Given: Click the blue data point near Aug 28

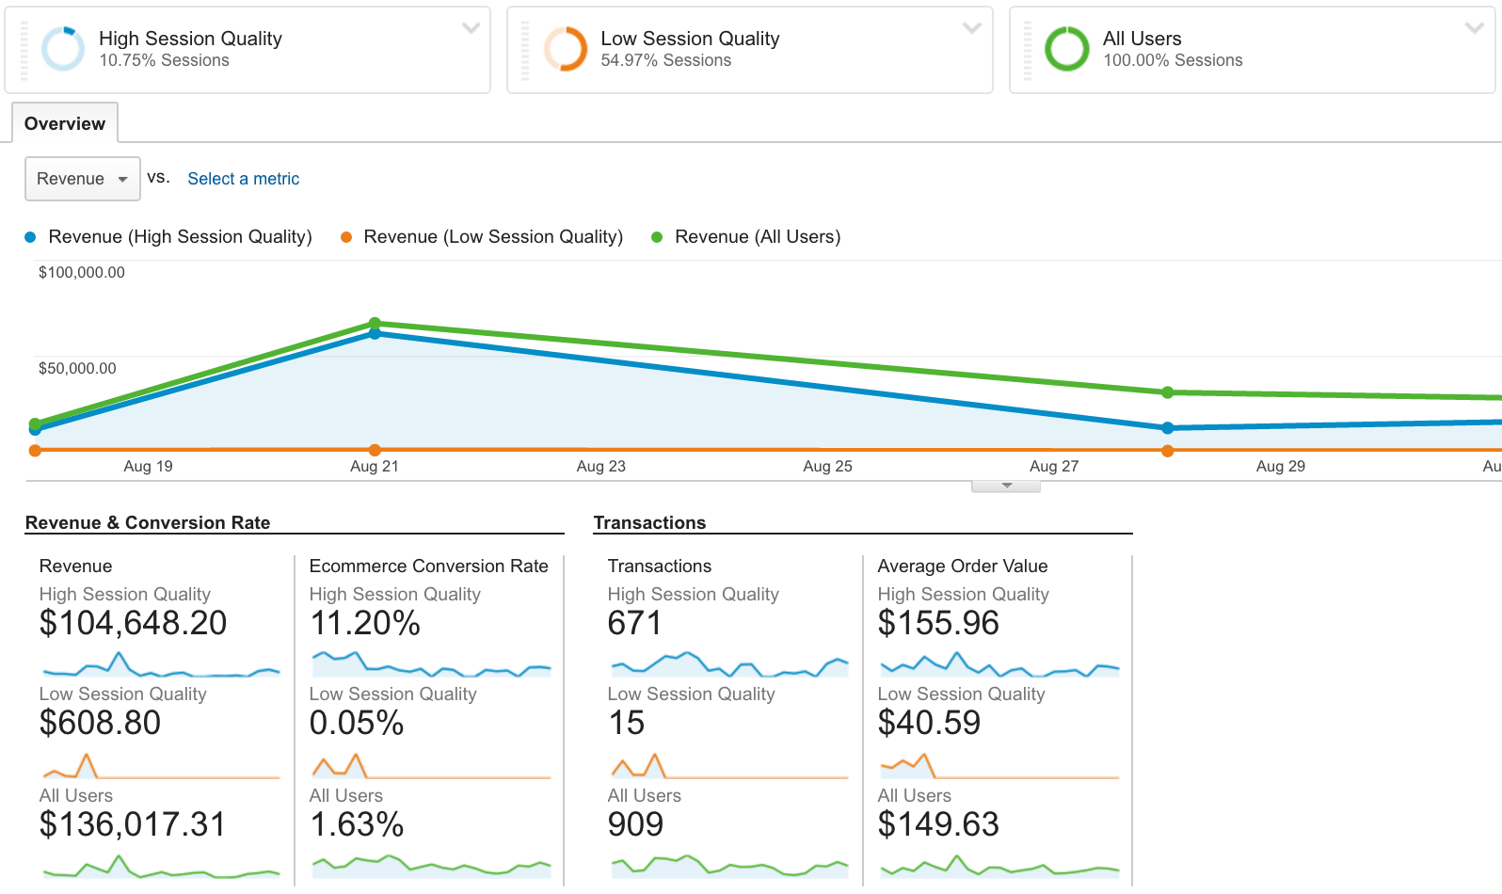Looking at the screenshot, I should 1167,428.
